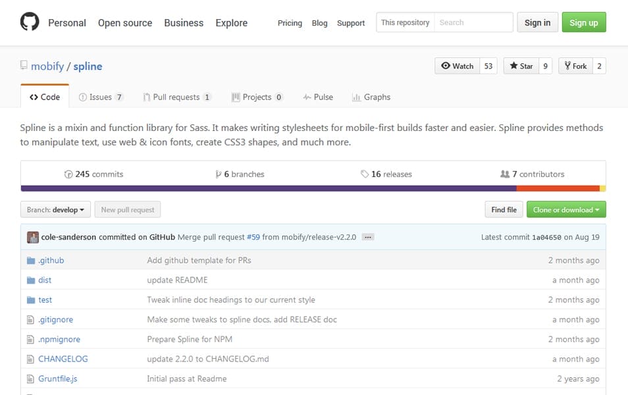Click the watchers count 53
Image resolution: width=628 pixels, height=395 pixels.
[488, 66]
